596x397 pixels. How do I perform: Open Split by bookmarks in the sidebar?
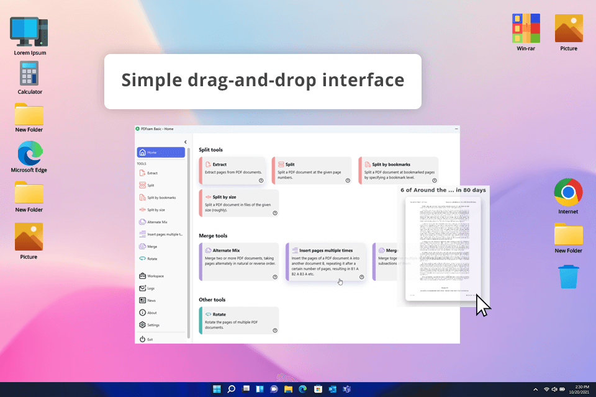(x=161, y=197)
